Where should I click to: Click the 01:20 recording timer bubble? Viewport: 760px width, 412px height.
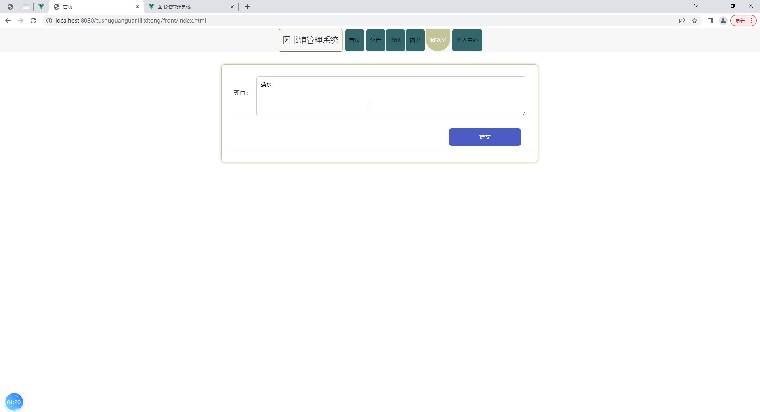14,402
